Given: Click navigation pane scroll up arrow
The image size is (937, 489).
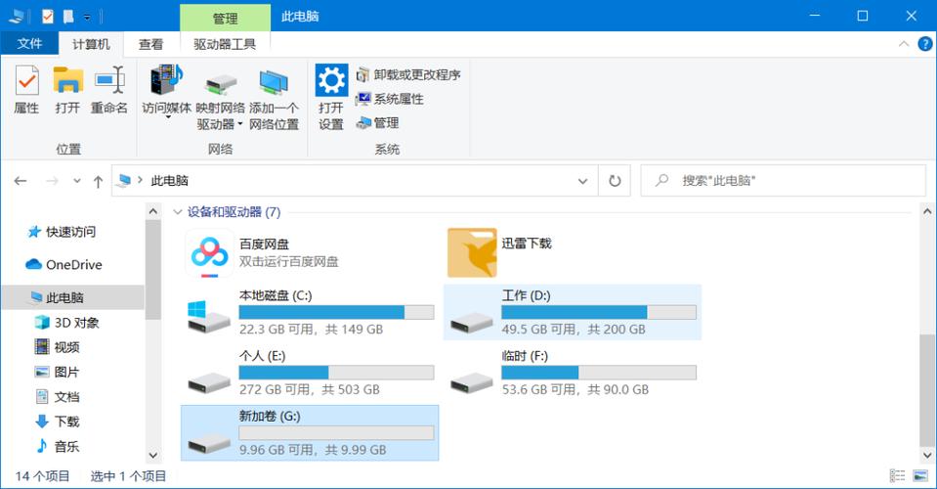Looking at the screenshot, I should [153, 211].
